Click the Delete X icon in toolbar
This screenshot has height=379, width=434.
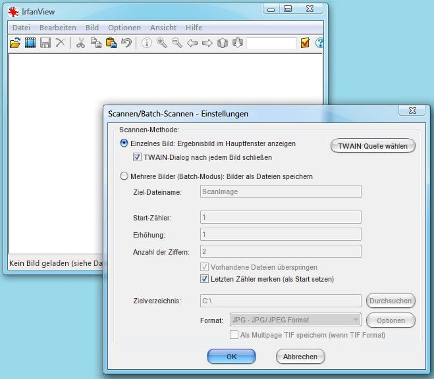click(61, 43)
